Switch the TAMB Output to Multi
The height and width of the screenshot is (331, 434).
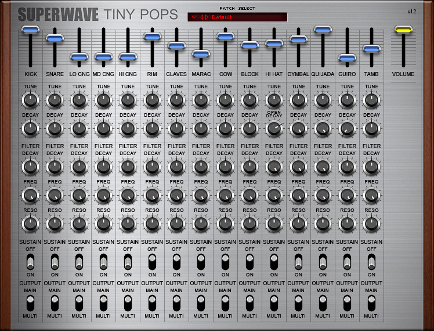point(371,303)
